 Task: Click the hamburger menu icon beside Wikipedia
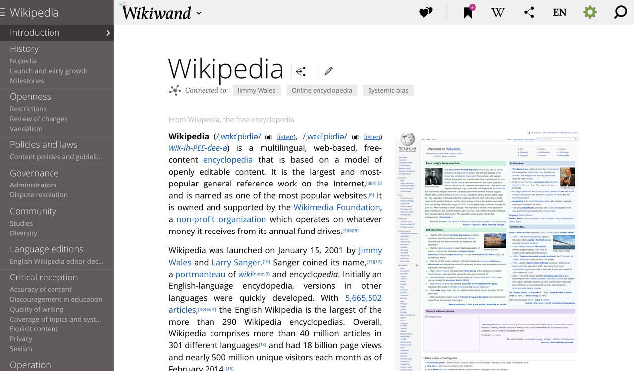(2, 13)
